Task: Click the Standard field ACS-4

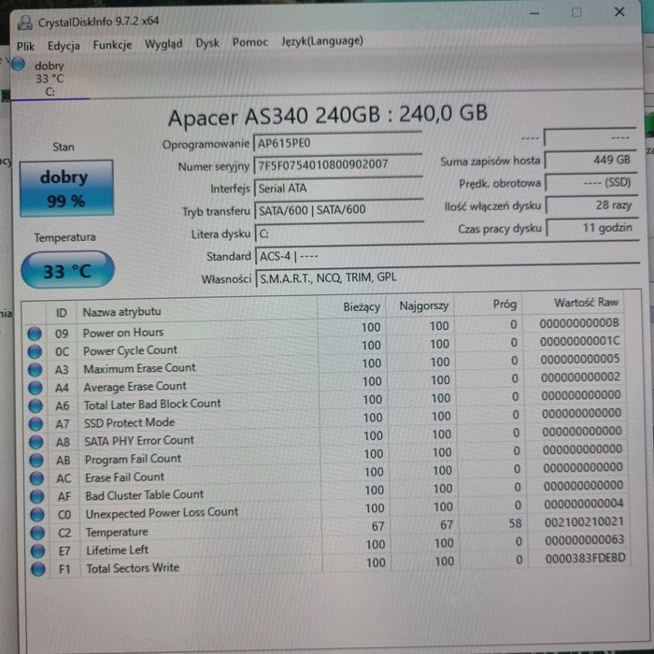Action: click(x=448, y=254)
